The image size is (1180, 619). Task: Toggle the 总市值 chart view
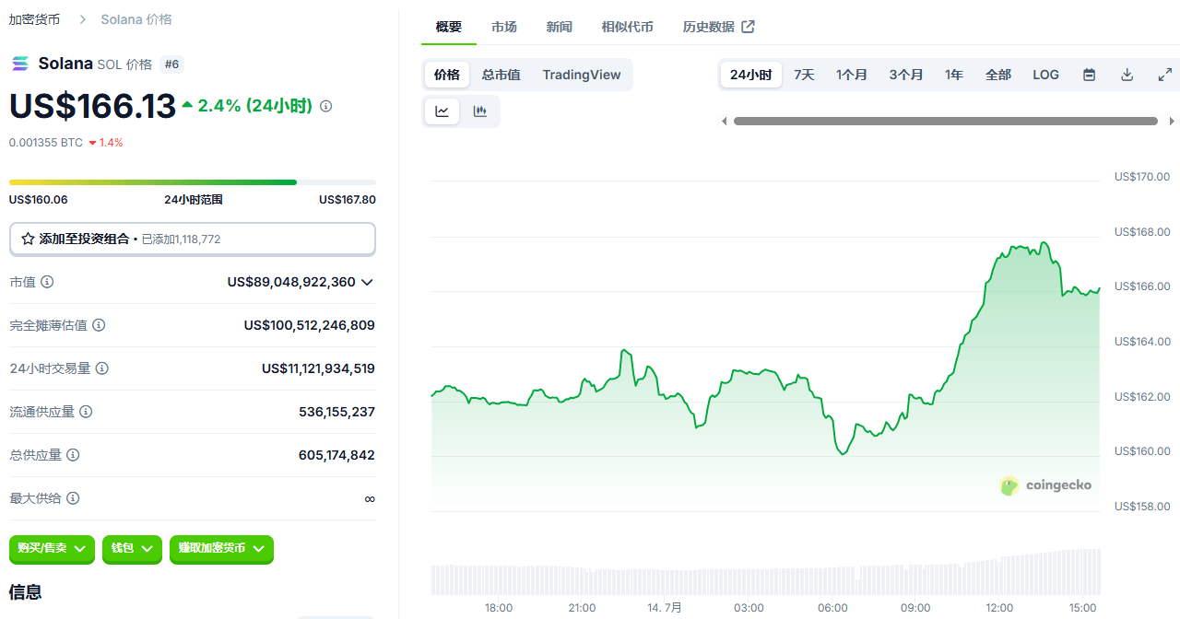pyautogui.click(x=501, y=75)
